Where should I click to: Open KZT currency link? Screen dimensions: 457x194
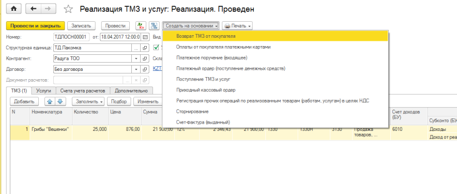click(157, 69)
